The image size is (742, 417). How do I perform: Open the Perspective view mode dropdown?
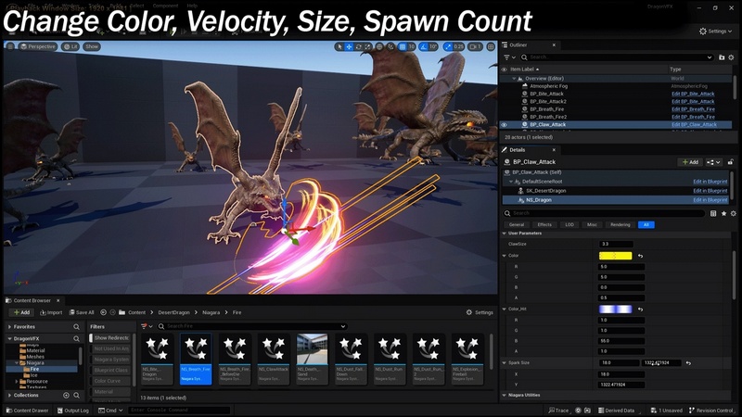pyautogui.click(x=38, y=46)
